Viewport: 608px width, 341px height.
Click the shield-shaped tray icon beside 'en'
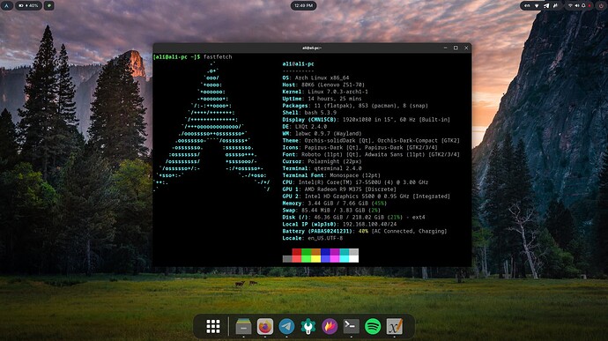point(537,5)
